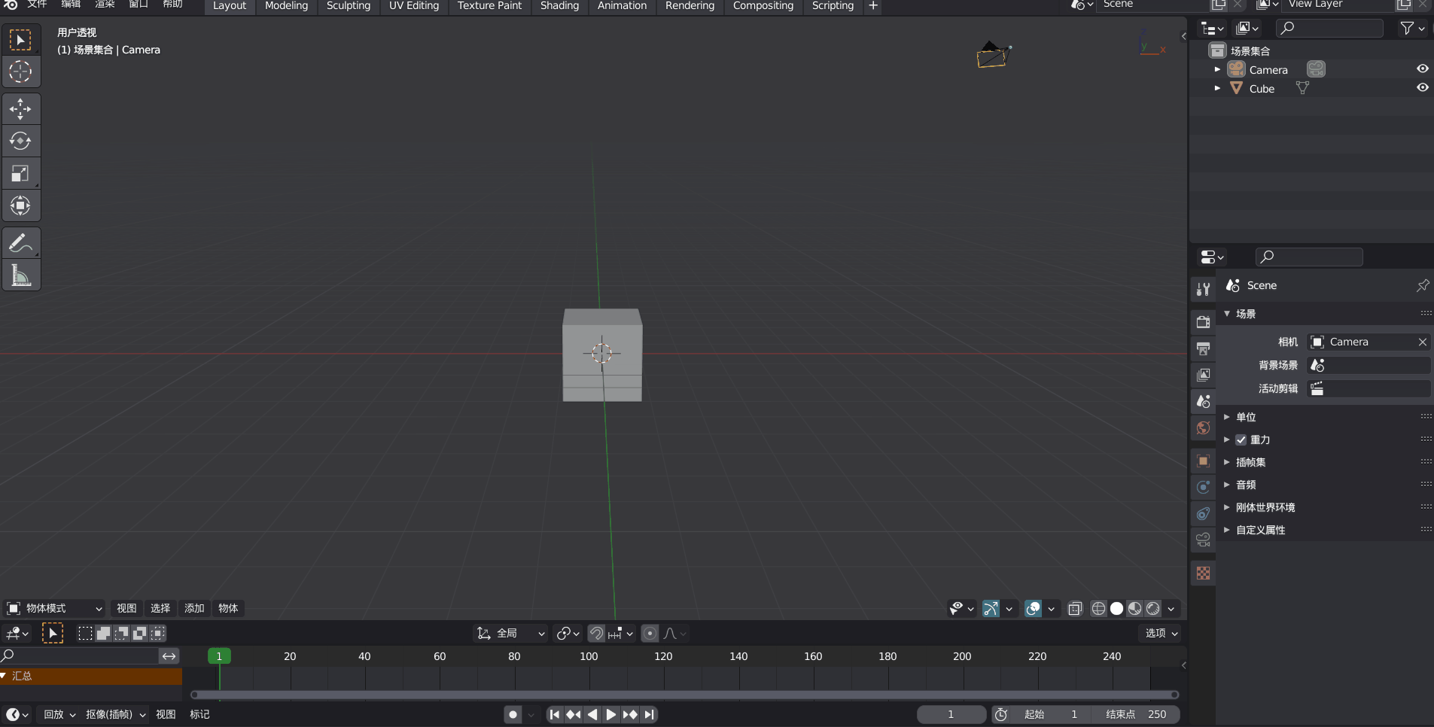
Task: Pick the Annotate pencil tool
Action: pos(20,242)
